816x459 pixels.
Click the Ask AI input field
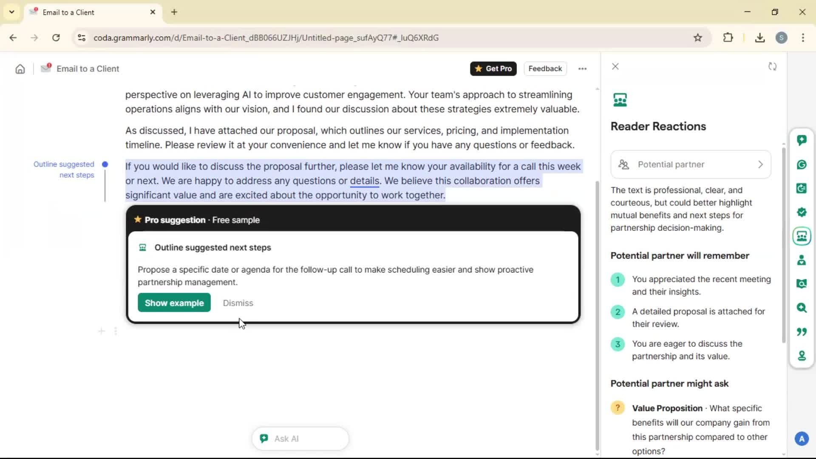[x=300, y=439]
